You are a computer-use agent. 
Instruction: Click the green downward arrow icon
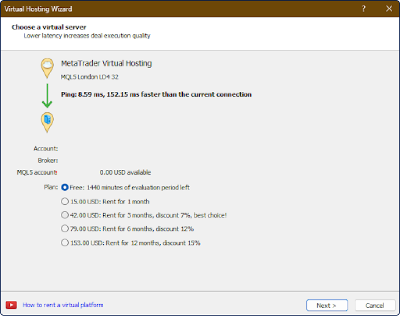(47, 96)
